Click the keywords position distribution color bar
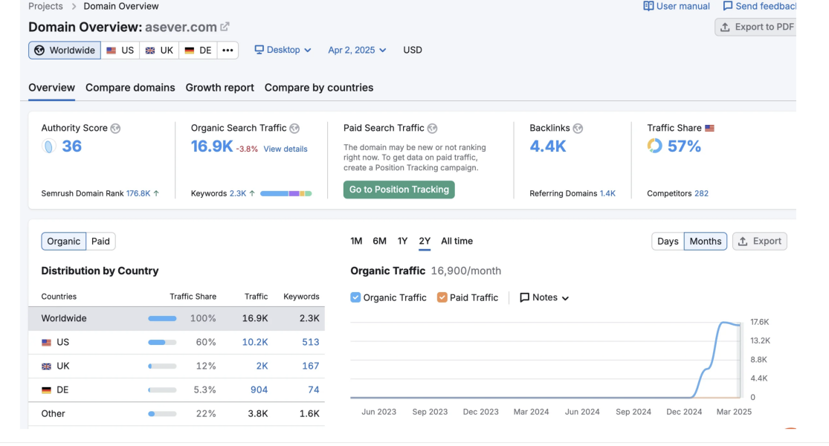Viewport: 829px width, 446px height. (x=286, y=193)
